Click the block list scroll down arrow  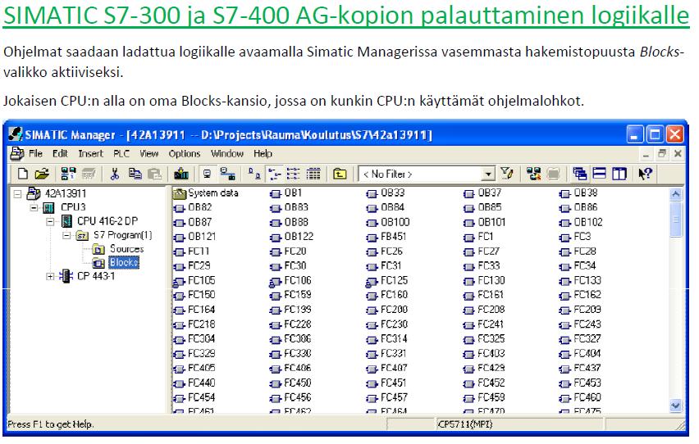[x=676, y=405]
